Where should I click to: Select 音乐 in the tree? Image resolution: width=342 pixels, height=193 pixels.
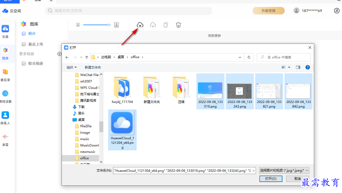79,113
